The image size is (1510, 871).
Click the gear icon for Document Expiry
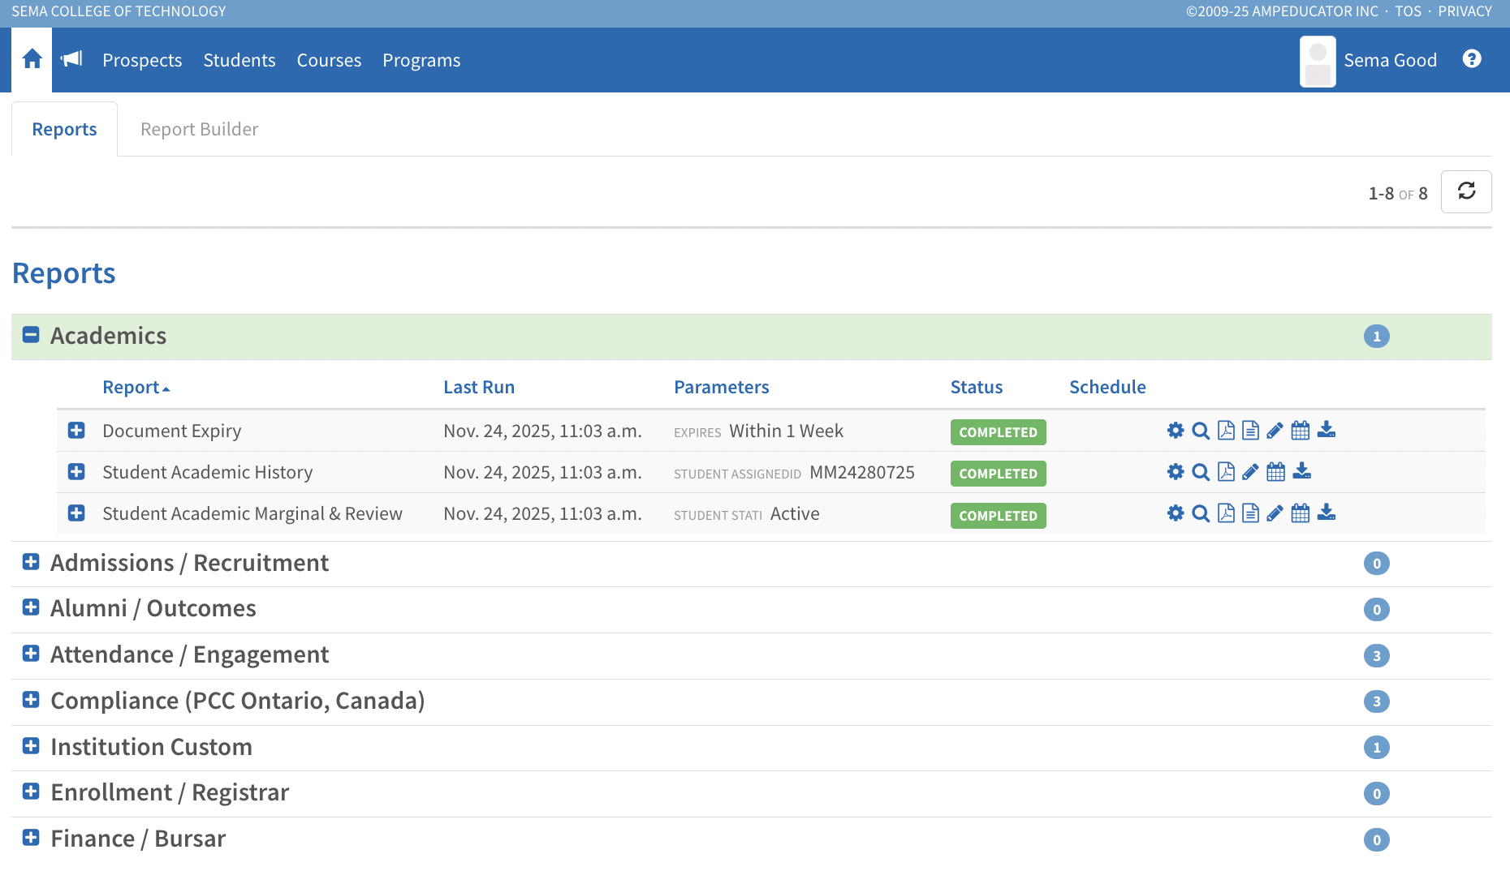pyautogui.click(x=1175, y=431)
